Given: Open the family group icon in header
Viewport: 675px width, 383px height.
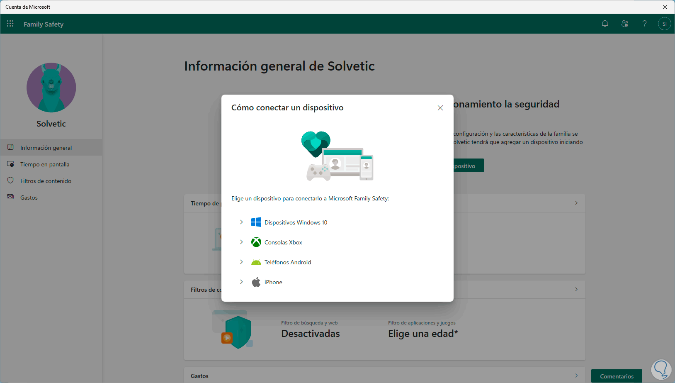Looking at the screenshot, I should tap(625, 24).
